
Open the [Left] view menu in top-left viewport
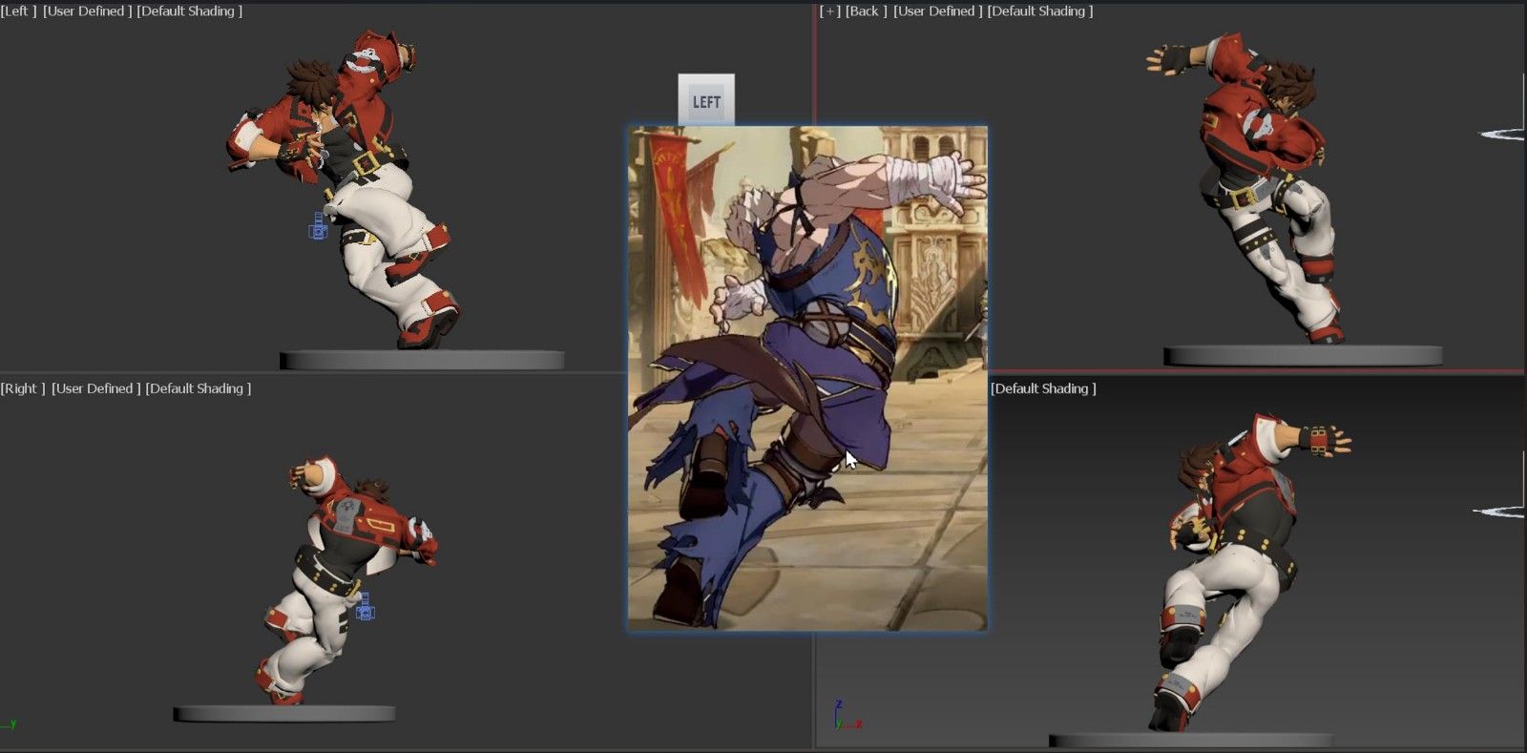[18, 11]
